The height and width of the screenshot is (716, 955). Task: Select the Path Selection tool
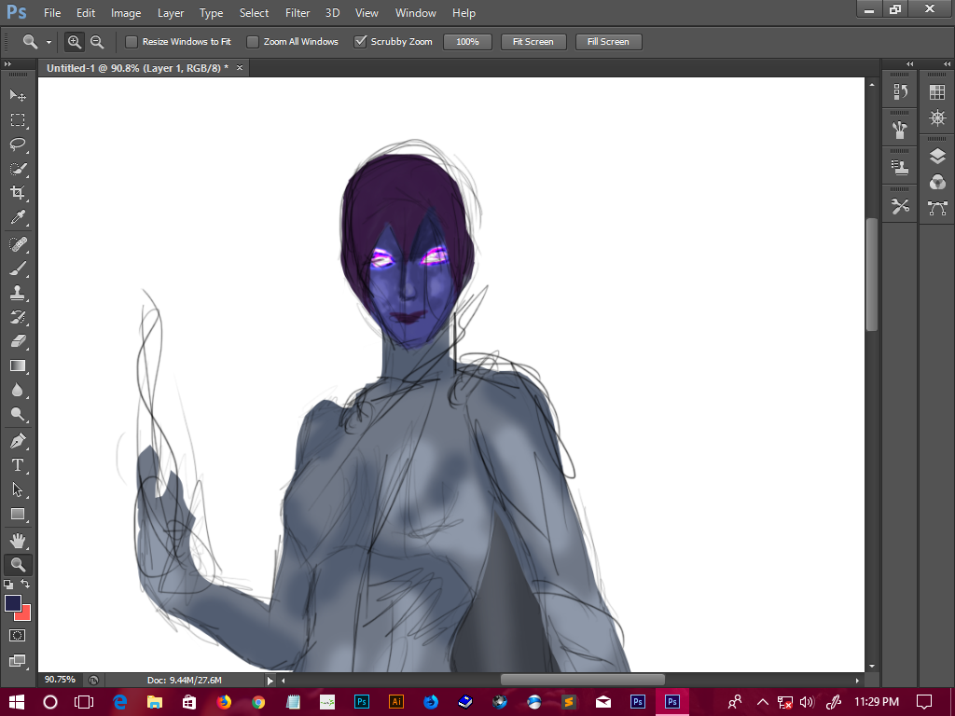tap(18, 489)
